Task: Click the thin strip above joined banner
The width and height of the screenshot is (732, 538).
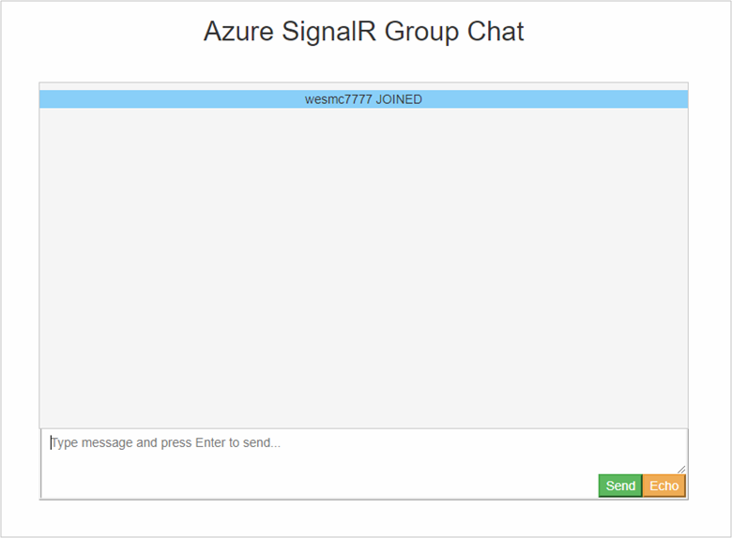Action: 364,87
